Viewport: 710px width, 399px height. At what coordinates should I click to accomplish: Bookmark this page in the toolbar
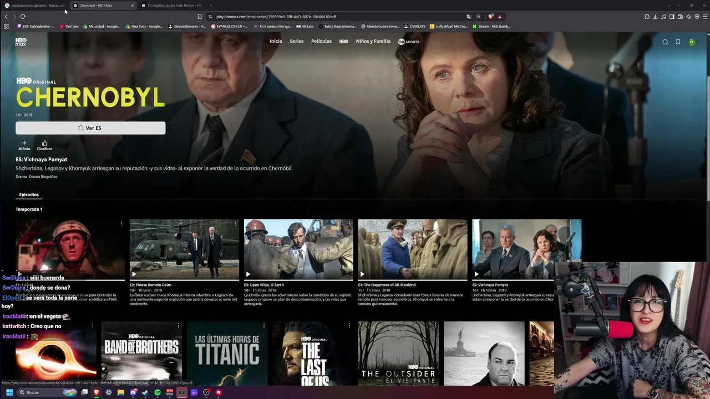coord(200,17)
